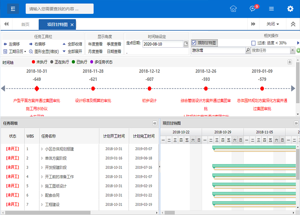Collapse the 任务明细 panel
Image resolution: width=300 pixels, height=215 pixels.
click(154, 123)
